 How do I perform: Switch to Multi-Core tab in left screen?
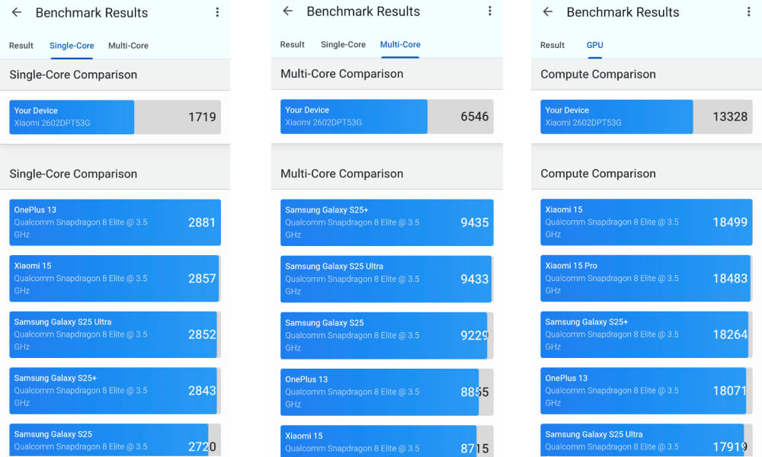coord(128,46)
